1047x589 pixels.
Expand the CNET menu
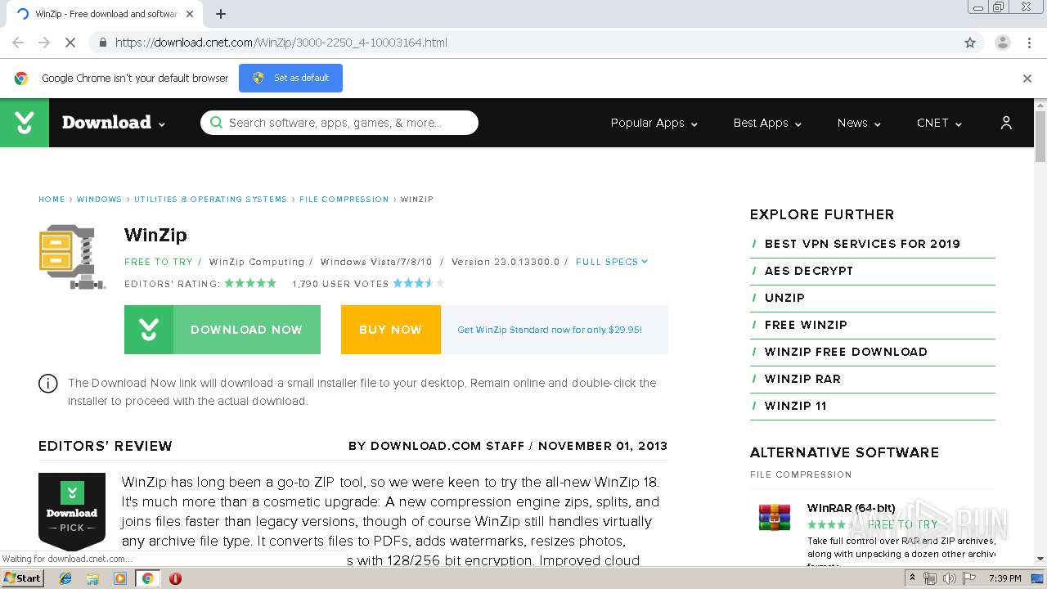tap(939, 123)
